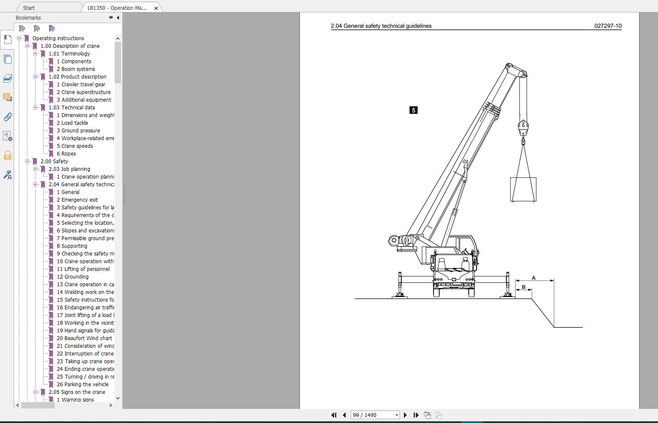Open the Page Thumbnails panel
The width and height of the screenshot is (658, 423).
[x=7, y=59]
